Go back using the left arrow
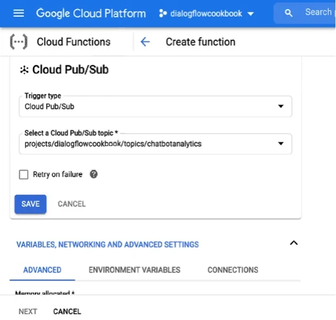The width and height of the screenshot is (336, 320). [145, 42]
